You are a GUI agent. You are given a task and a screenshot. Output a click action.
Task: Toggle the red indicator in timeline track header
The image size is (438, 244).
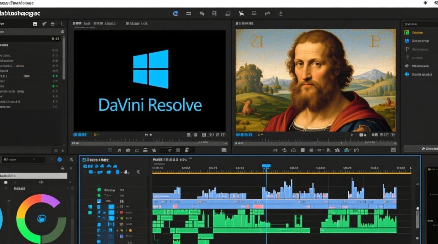[121, 212]
